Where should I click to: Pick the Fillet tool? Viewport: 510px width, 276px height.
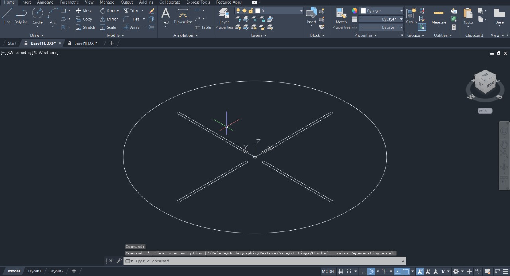point(131,19)
